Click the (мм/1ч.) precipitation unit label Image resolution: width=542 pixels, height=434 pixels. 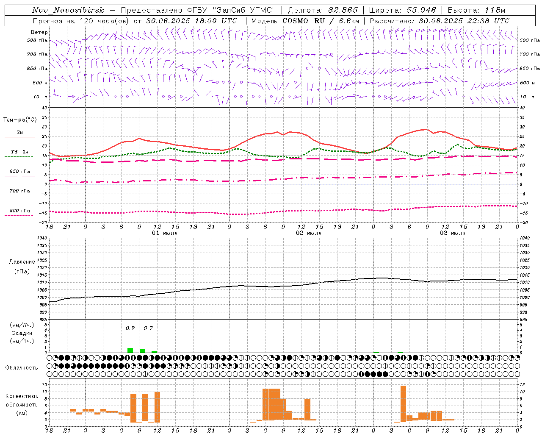pos(22,341)
